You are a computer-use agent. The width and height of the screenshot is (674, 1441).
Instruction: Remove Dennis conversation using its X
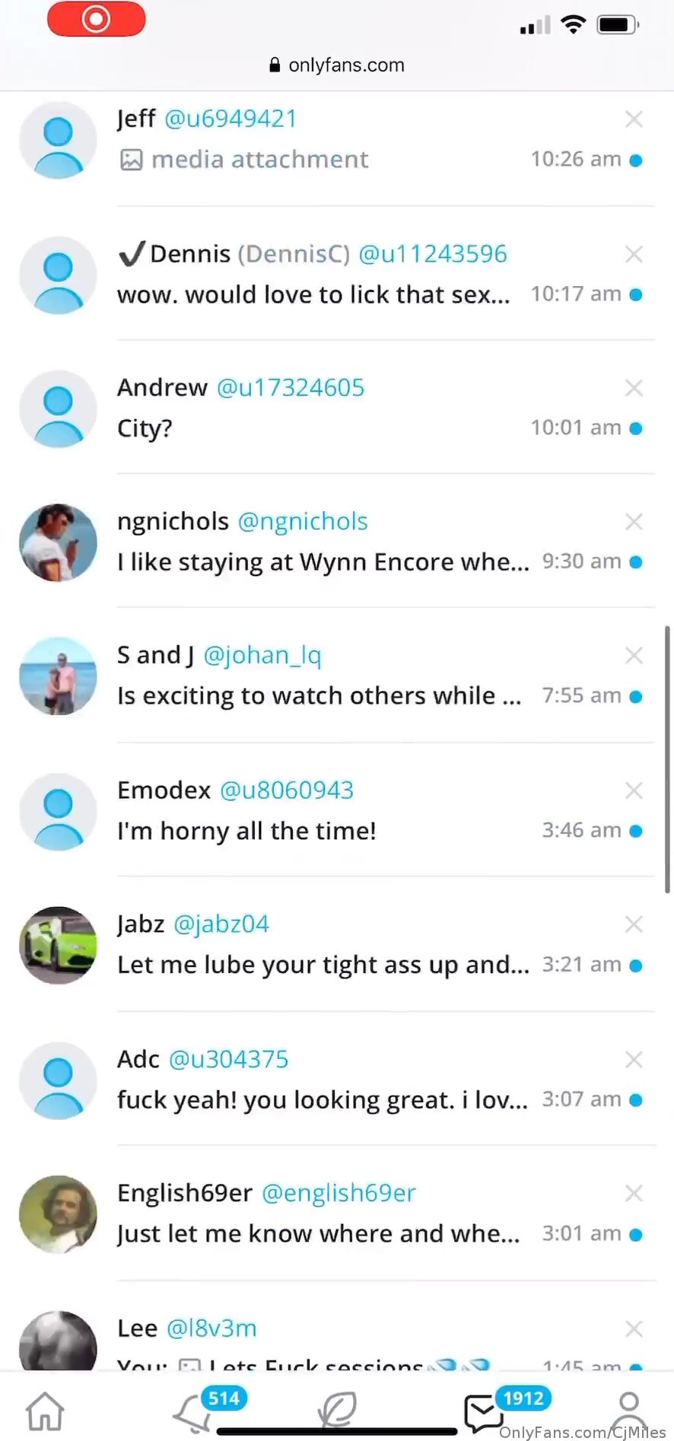tap(634, 254)
